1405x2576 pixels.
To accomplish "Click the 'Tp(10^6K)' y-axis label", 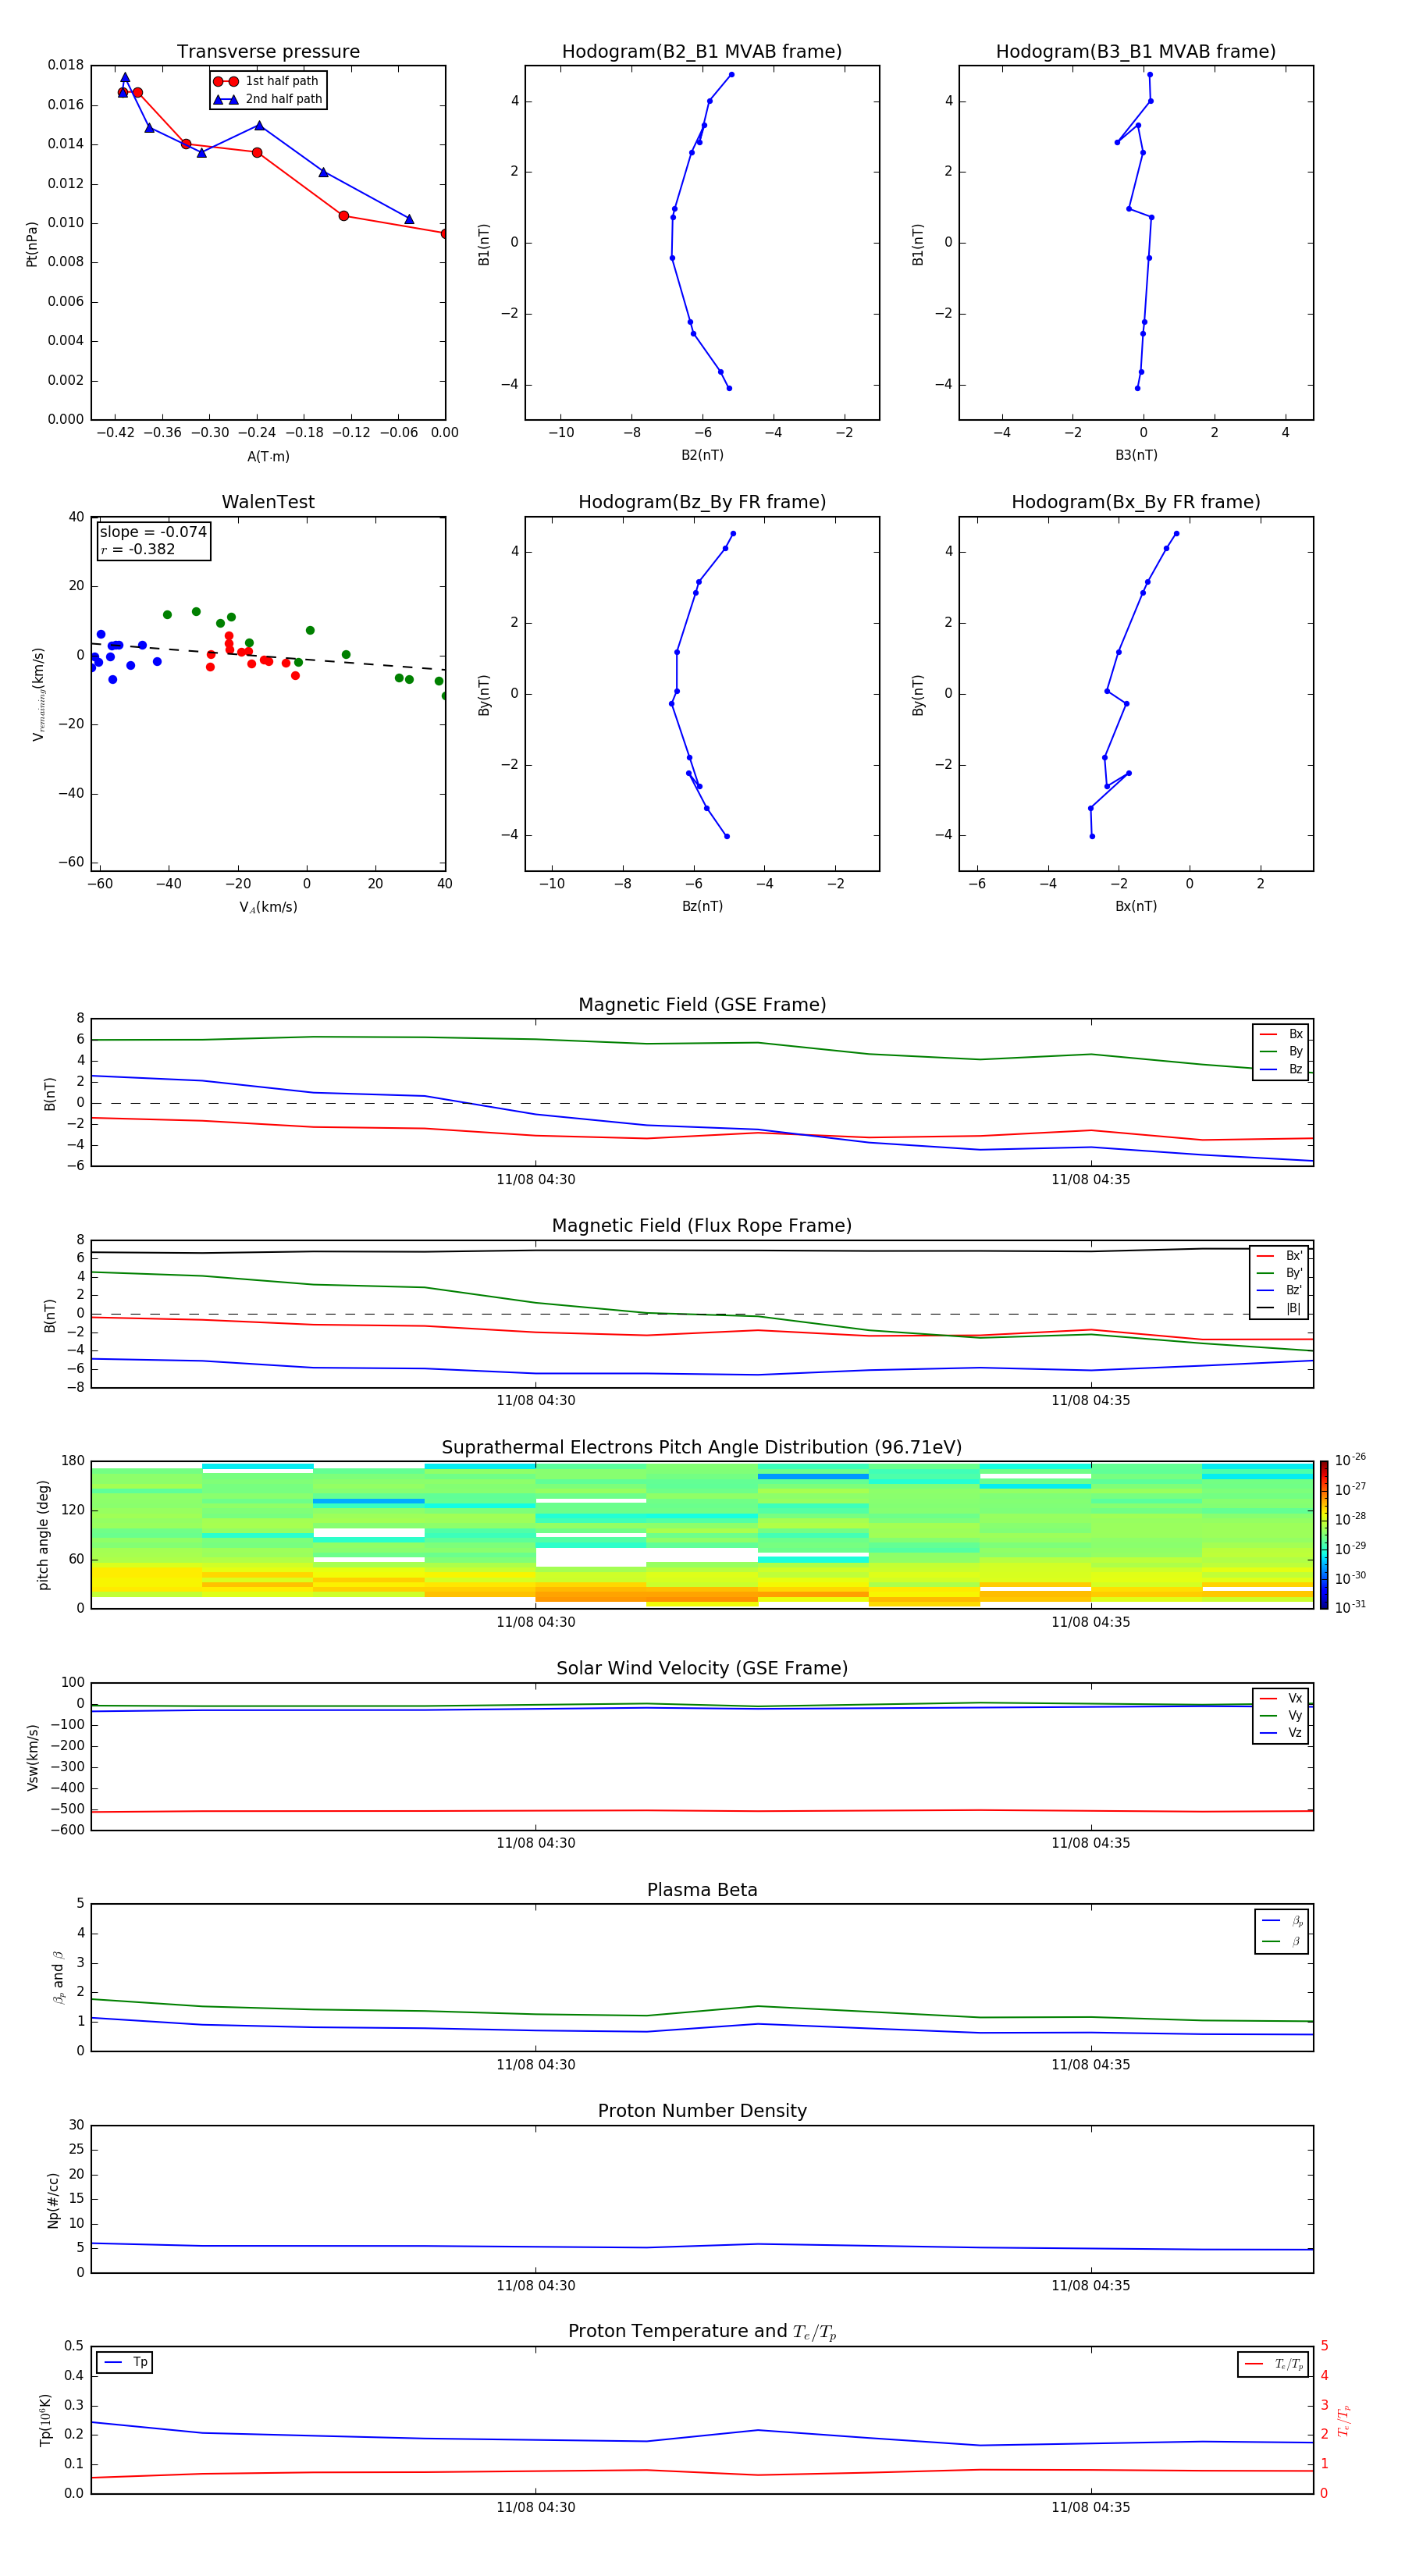I will pos(45,2420).
